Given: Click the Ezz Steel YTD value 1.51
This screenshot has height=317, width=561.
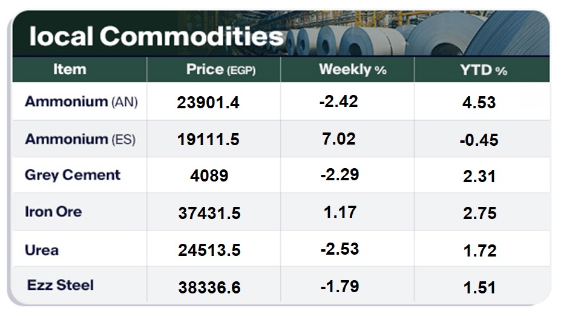Looking at the screenshot, I should (x=478, y=287).
